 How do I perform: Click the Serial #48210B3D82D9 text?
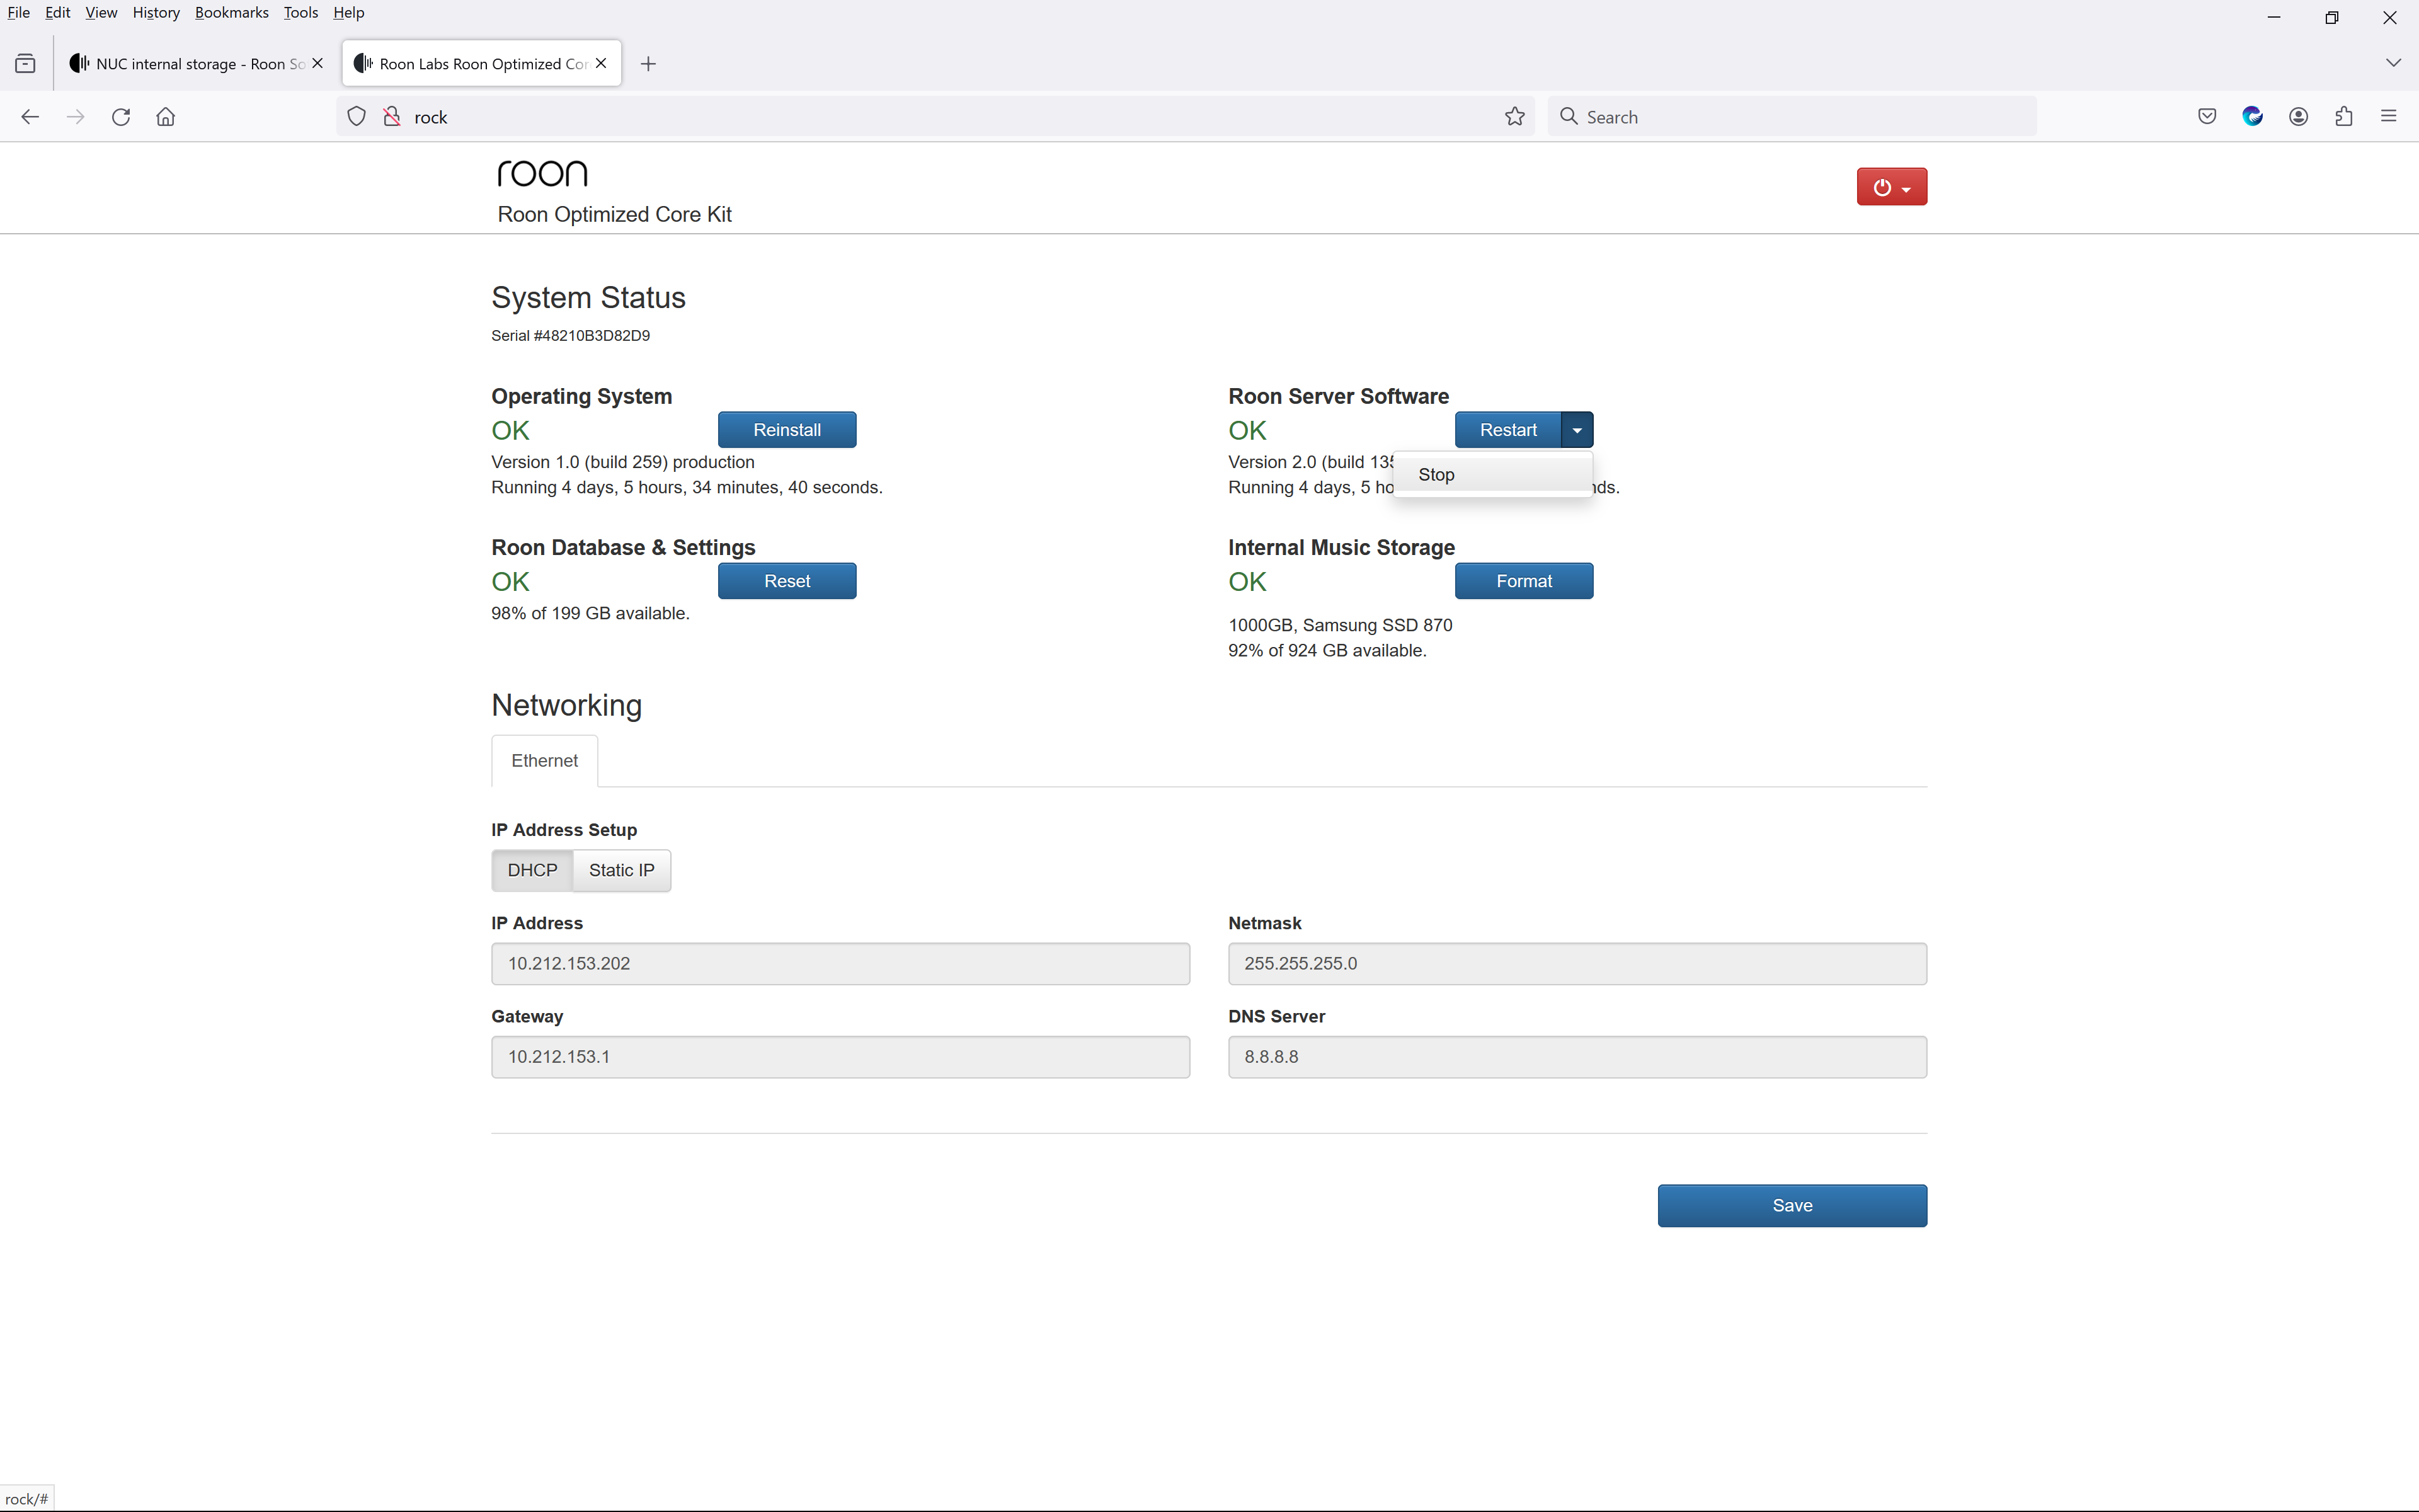pos(571,336)
